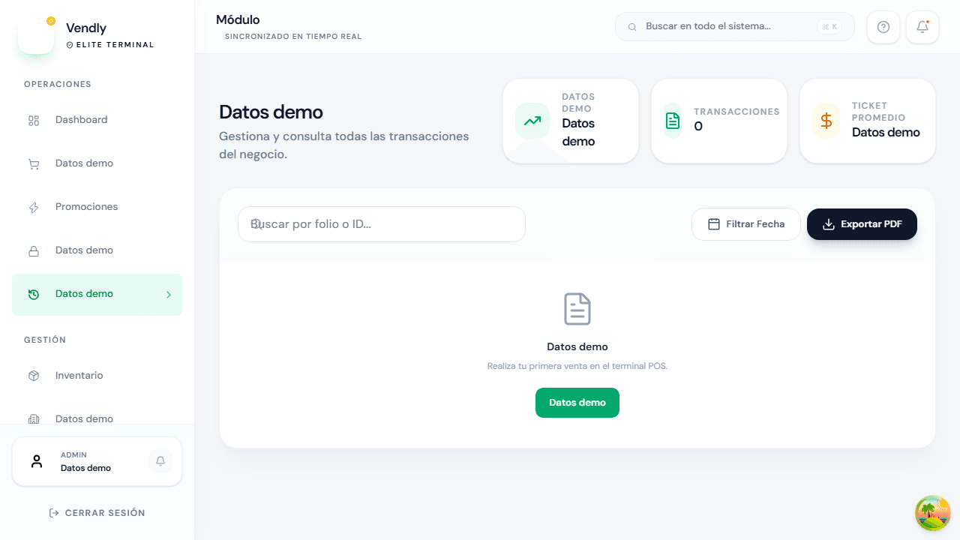This screenshot has height=540, width=960.
Task: Click the green Datos demo button
Action: click(577, 403)
